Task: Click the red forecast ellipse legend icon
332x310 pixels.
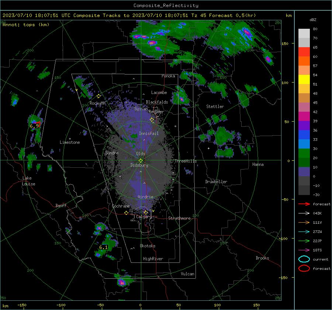Action: (x=304, y=268)
